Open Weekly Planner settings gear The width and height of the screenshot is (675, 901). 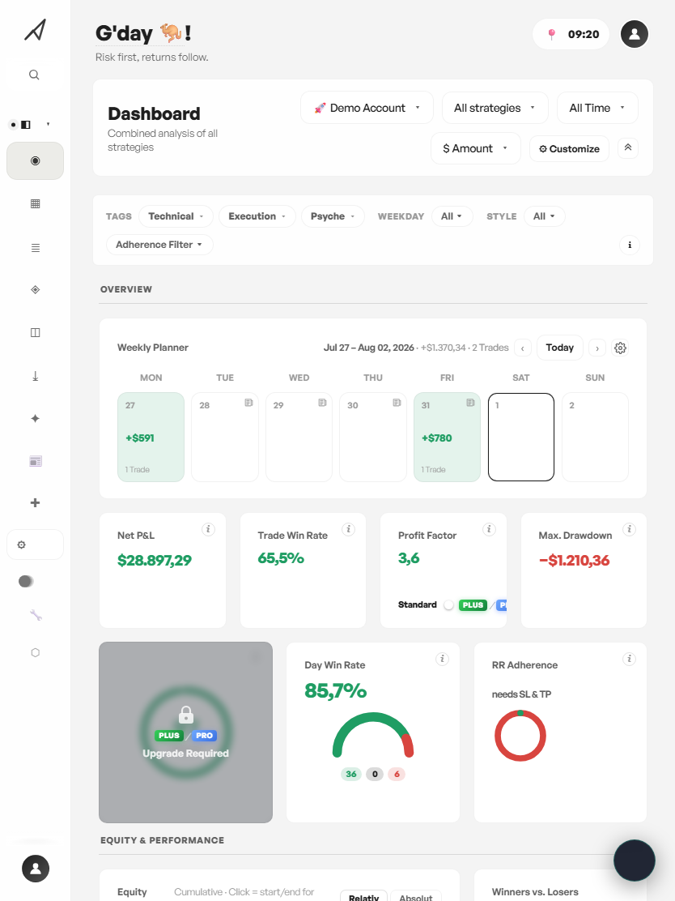coord(620,348)
